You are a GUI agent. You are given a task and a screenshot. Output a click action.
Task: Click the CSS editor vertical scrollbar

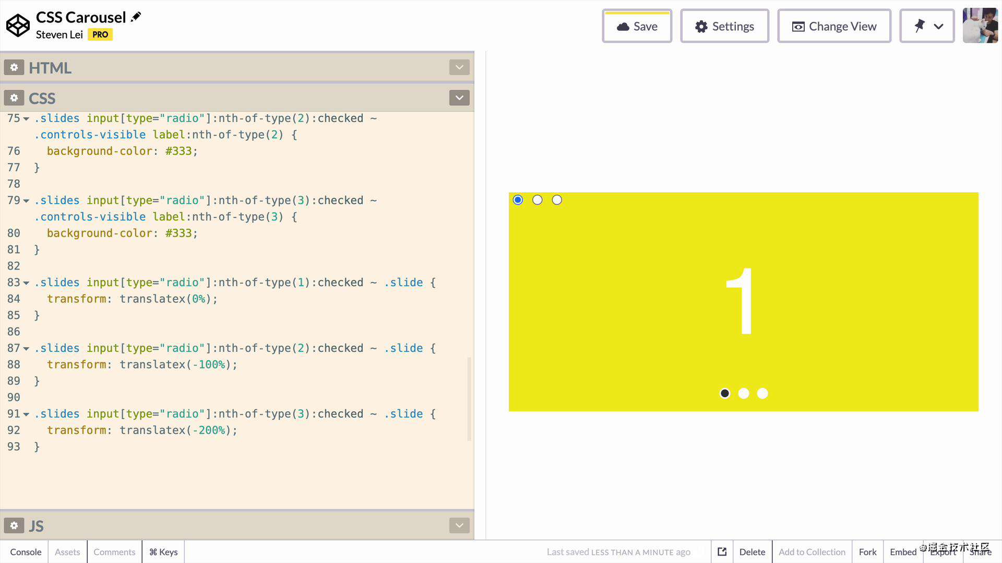point(469,399)
